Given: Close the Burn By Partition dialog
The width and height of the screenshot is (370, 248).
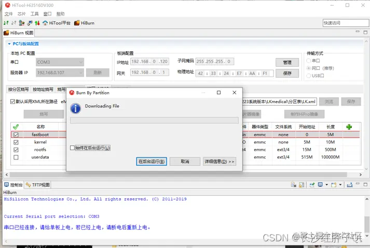Looking at the screenshot, I should pyautogui.click(x=235, y=93).
